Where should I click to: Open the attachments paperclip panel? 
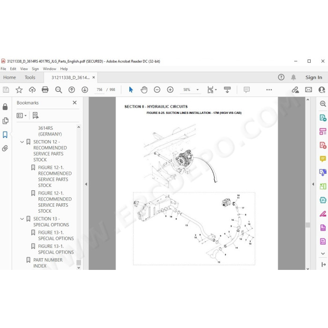(x=5, y=149)
